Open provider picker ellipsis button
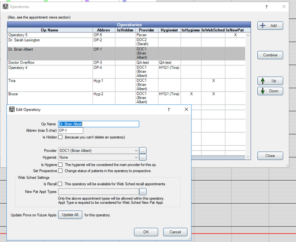296x242 pixels. click(x=143, y=150)
